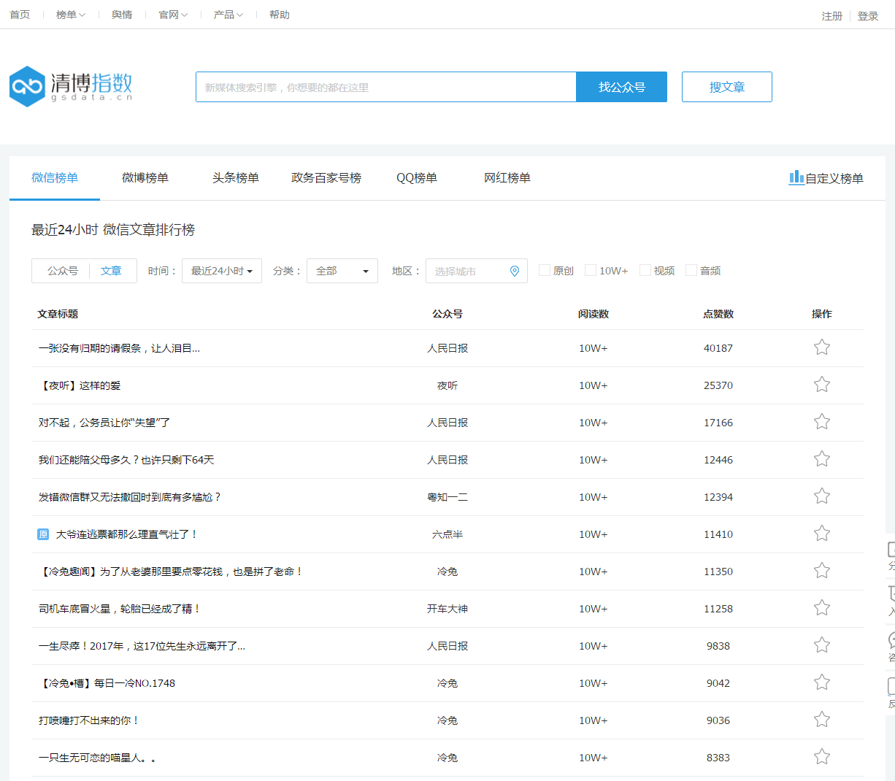Open the QQ榜单 tab
The width and height of the screenshot is (895, 781).
coord(417,177)
